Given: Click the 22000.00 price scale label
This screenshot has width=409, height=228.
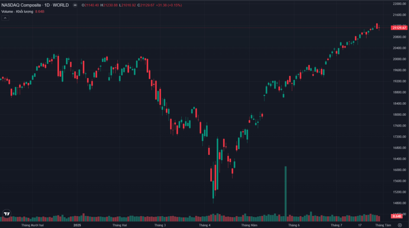Looking at the screenshot, I should pos(399,4).
